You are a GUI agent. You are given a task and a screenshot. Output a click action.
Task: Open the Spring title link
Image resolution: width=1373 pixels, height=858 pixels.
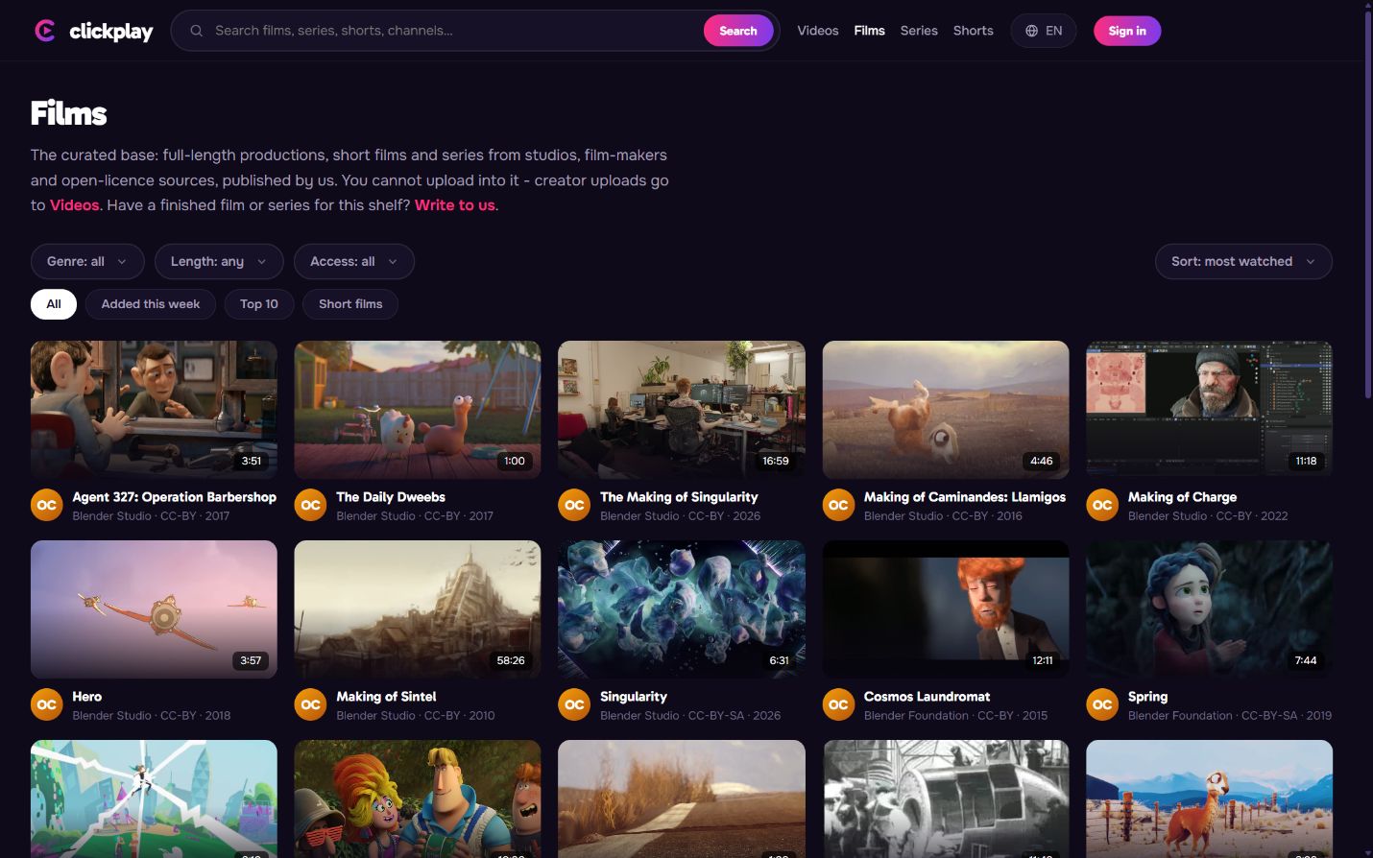point(1148,697)
